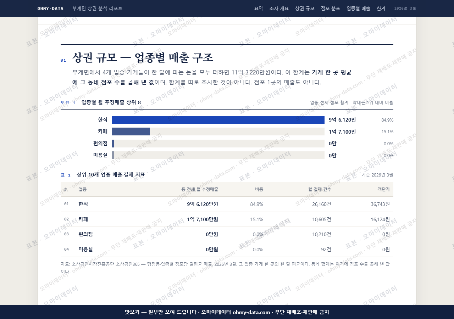Viewport: 454px width, 319px height.
Task: Click the 맛보기 footer banner text
Action: [227, 312]
